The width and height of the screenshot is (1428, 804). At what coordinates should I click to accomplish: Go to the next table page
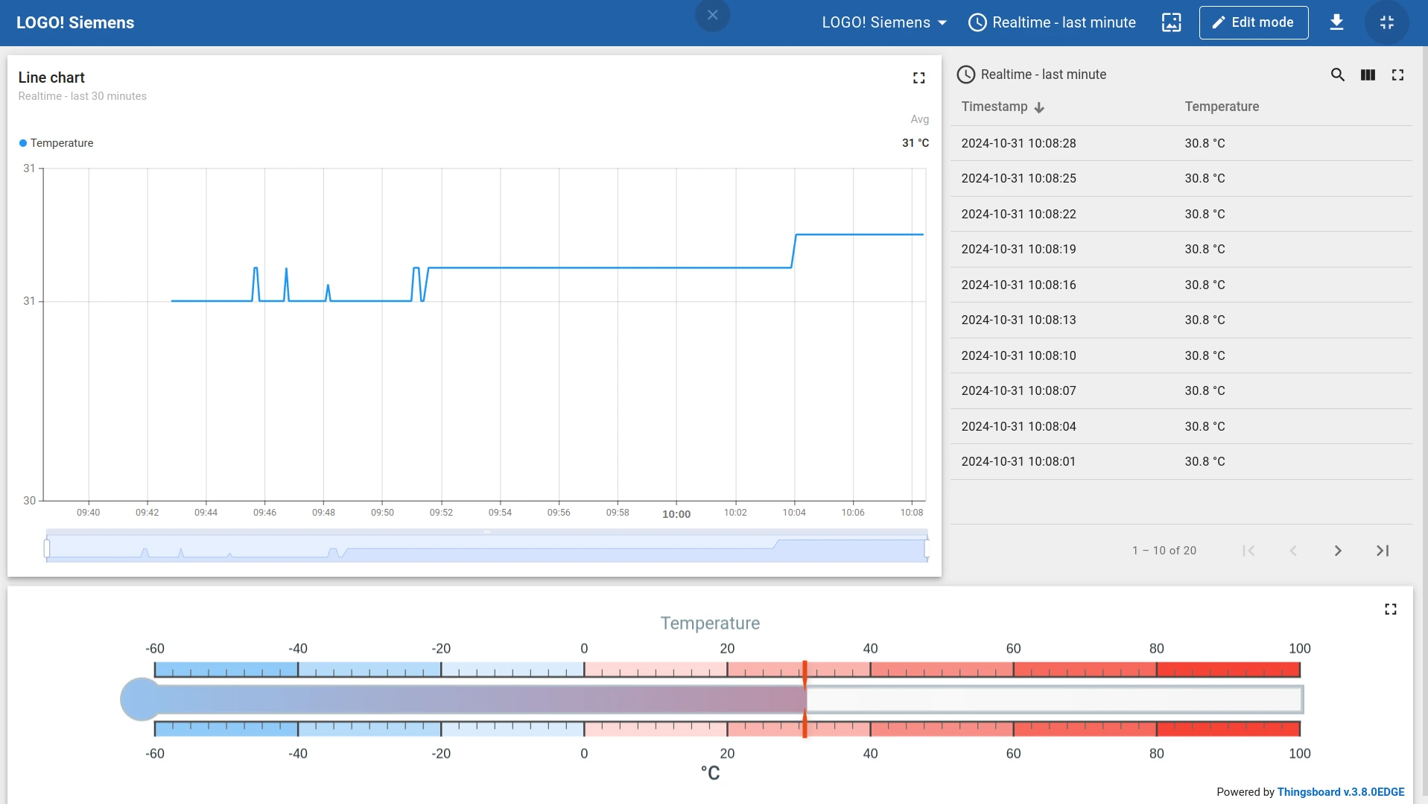click(1337, 551)
